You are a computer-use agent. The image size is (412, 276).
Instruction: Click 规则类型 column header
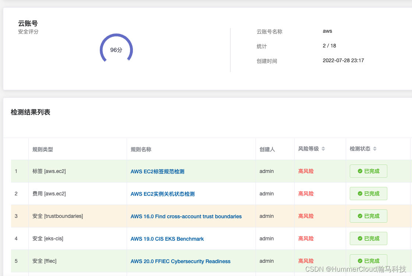pos(43,149)
